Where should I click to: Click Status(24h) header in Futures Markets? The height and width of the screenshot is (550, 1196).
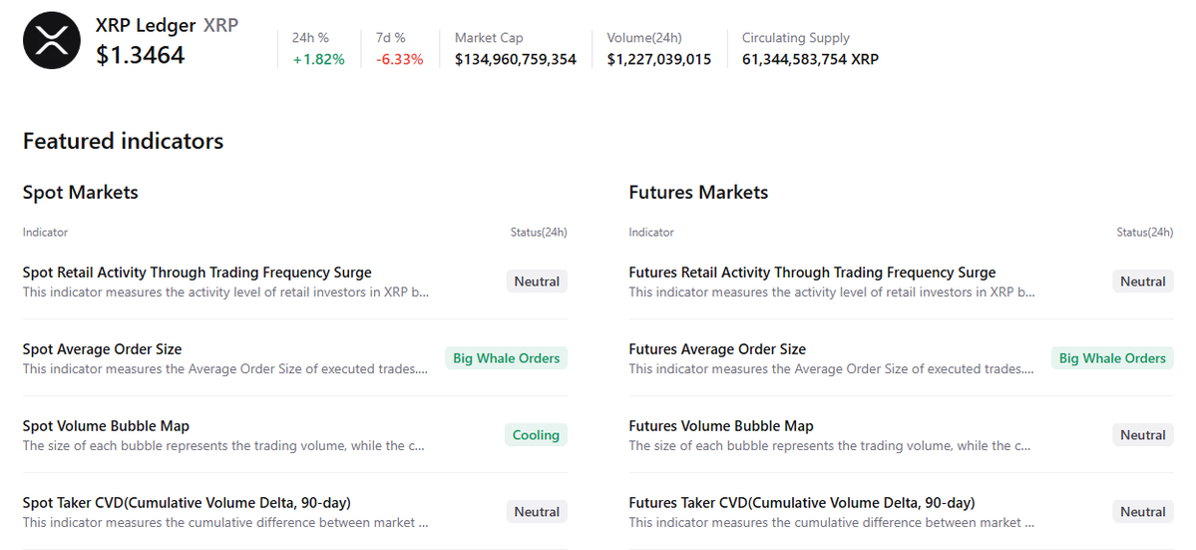tap(1145, 232)
